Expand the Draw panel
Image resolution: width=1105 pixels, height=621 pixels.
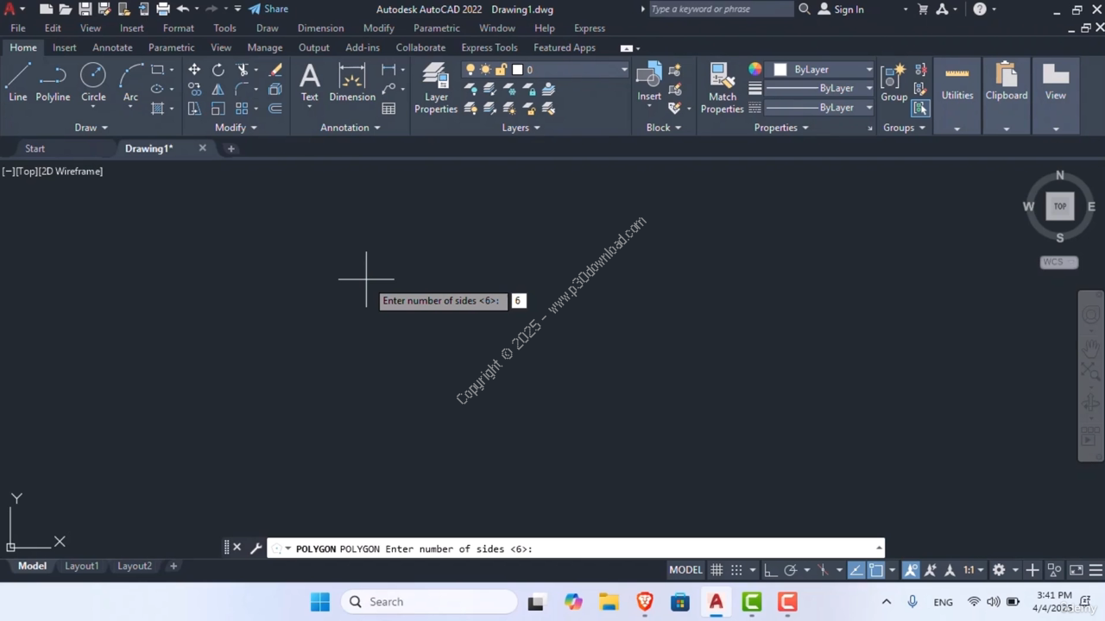click(x=91, y=128)
